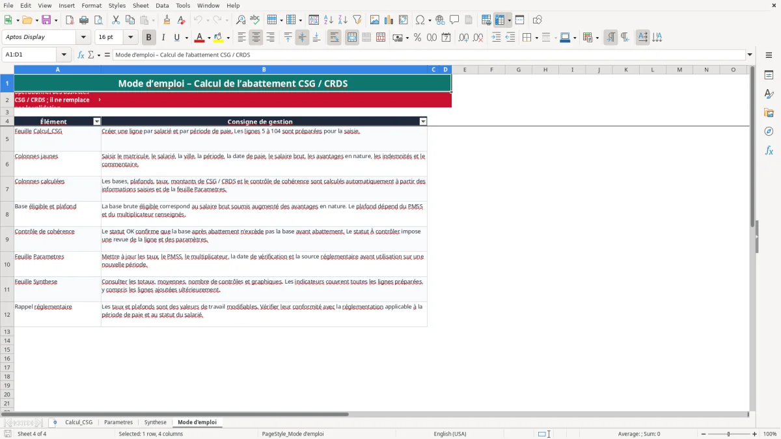Screen dimensions: 781x439
Task: Click the Print icon
Action: 84,20
